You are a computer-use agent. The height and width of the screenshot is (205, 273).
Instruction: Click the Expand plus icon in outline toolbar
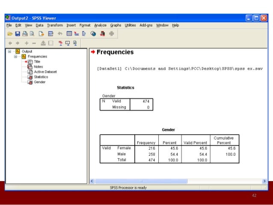27,43
